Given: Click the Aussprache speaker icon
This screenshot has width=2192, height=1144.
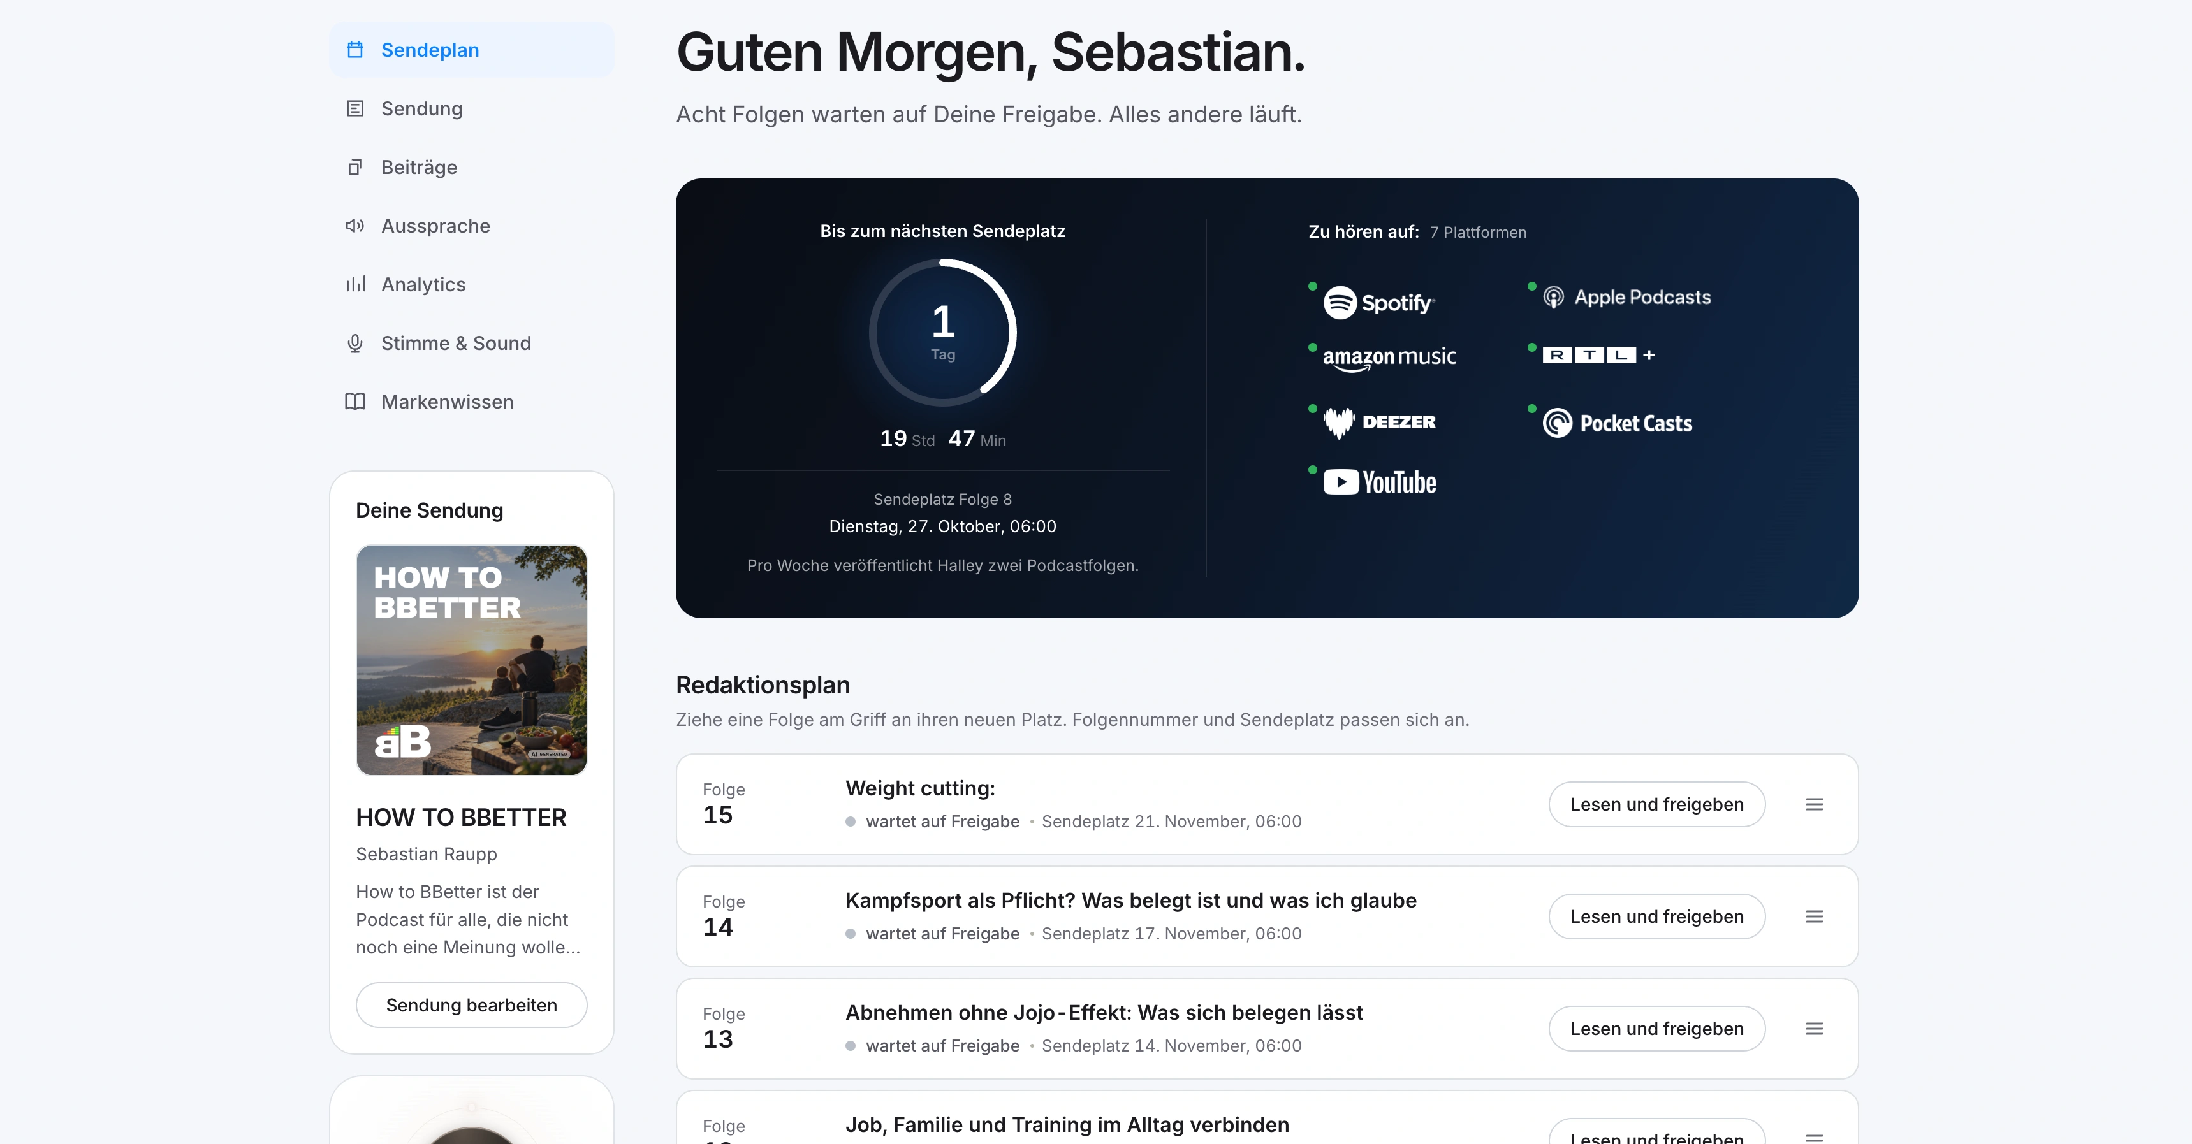Looking at the screenshot, I should coord(355,226).
